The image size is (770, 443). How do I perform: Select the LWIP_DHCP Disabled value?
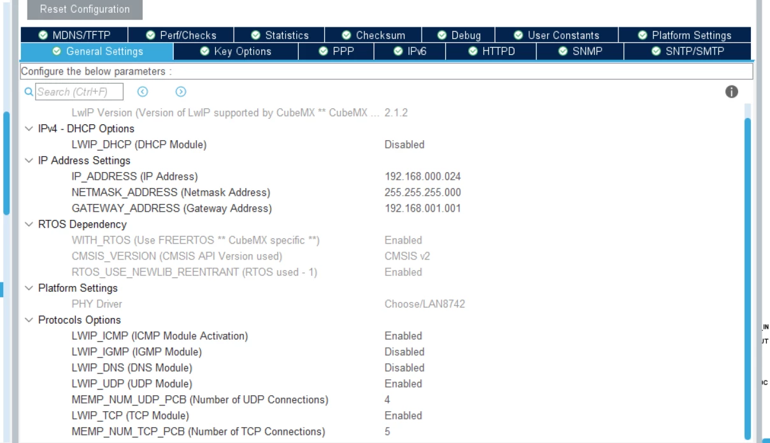pyautogui.click(x=404, y=145)
